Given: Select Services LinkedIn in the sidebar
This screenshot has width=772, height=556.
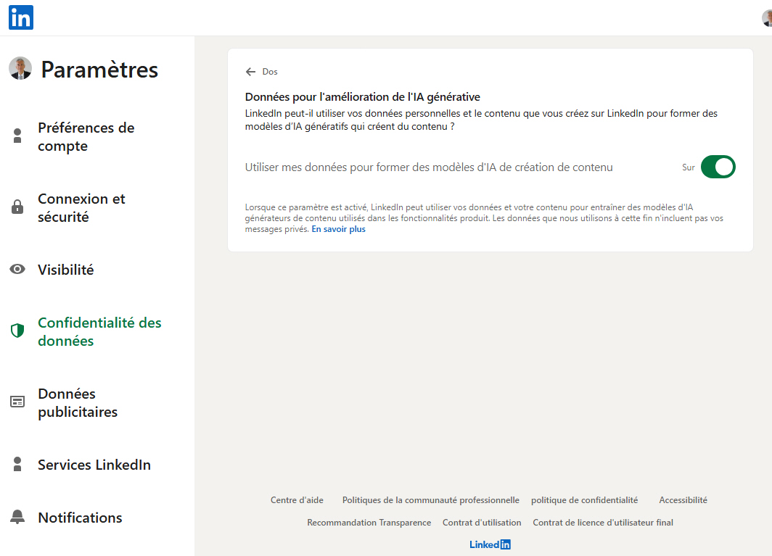Looking at the screenshot, I should pos(95,464).
